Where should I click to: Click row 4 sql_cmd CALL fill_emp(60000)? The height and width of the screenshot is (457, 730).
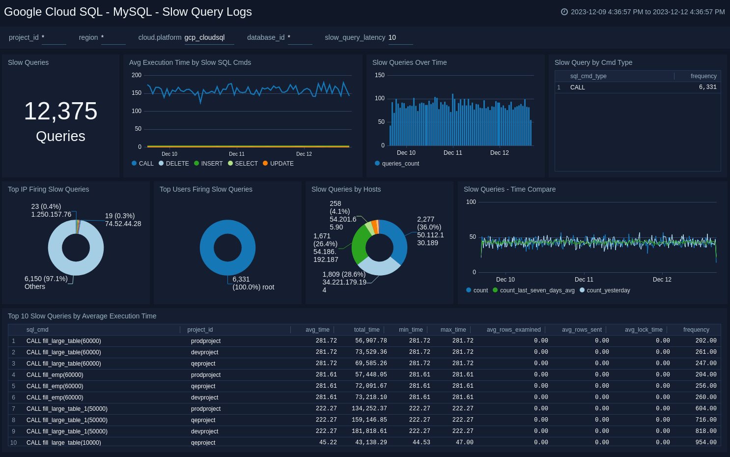[55, 375]
